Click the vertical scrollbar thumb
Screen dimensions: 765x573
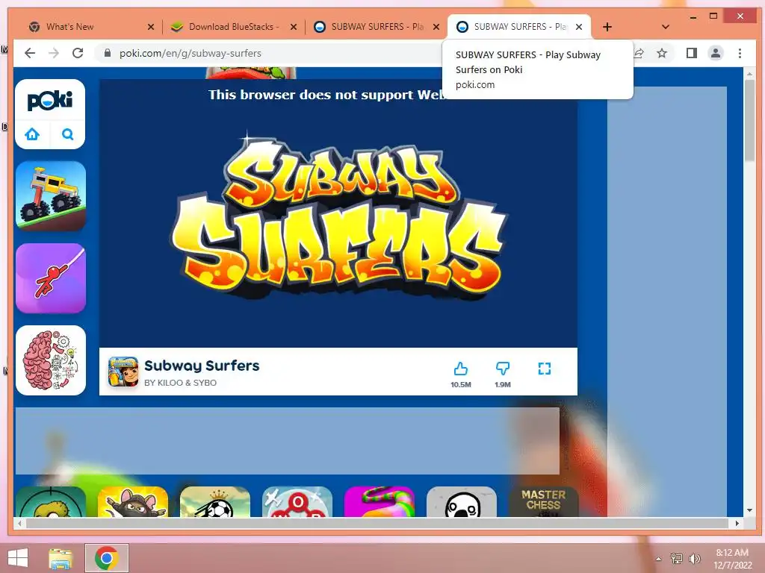[749, 120]
